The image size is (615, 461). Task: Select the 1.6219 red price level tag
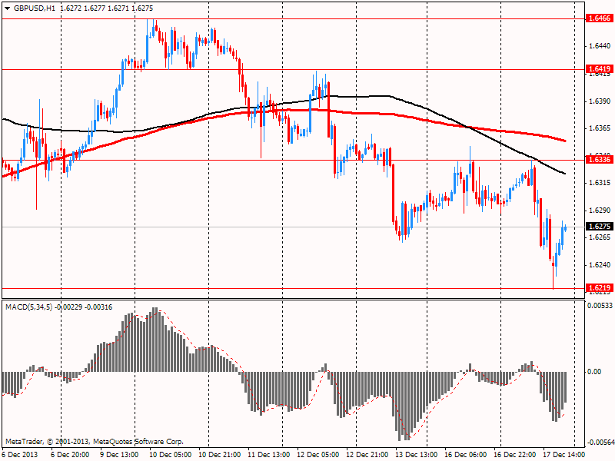coord(599,288)
